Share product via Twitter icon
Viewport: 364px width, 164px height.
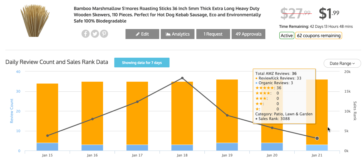pyautogui.click(x=95, y=34)
